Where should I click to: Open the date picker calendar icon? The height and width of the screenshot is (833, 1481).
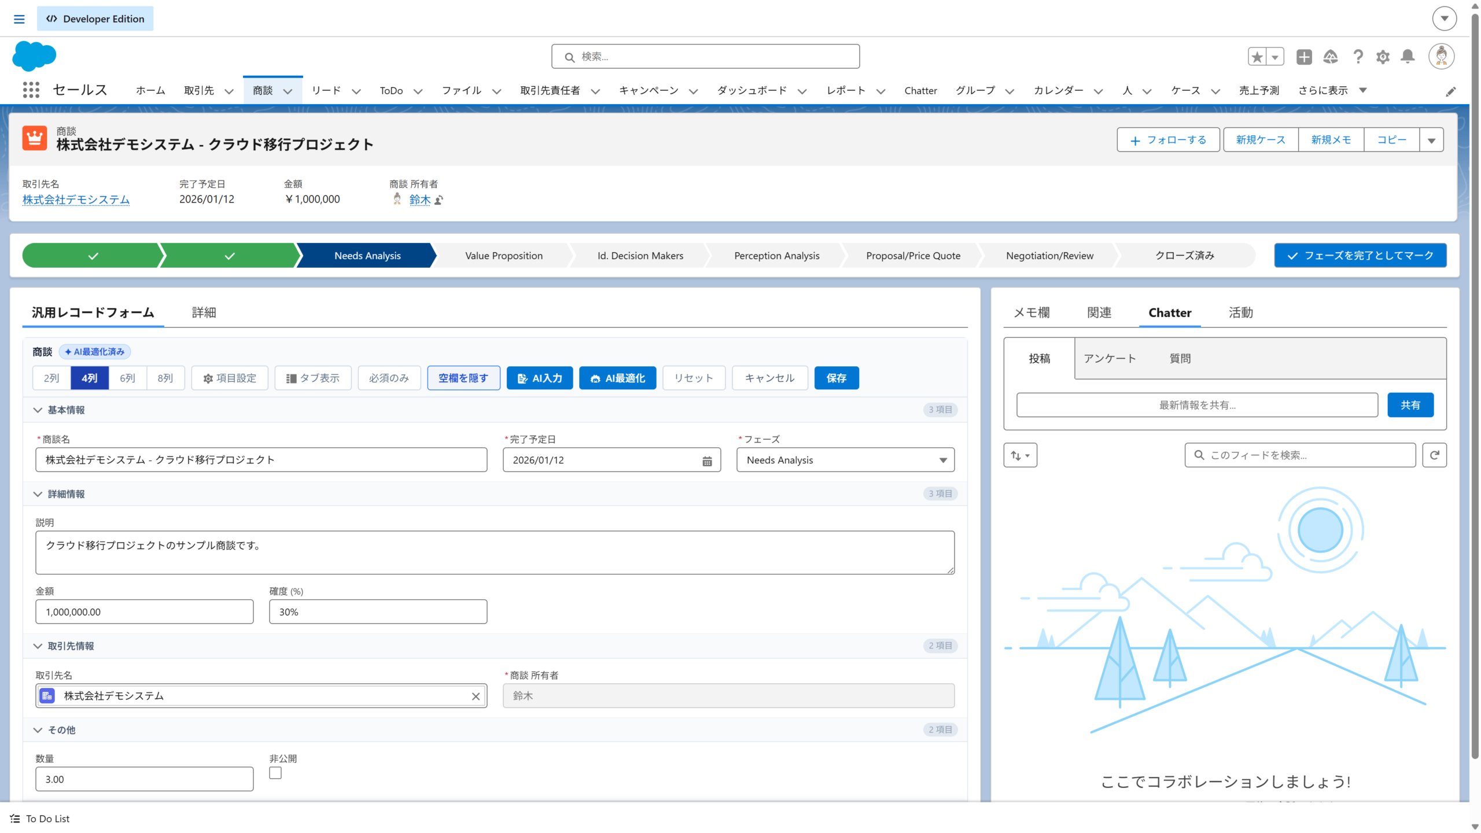click(x=707, y=461)
